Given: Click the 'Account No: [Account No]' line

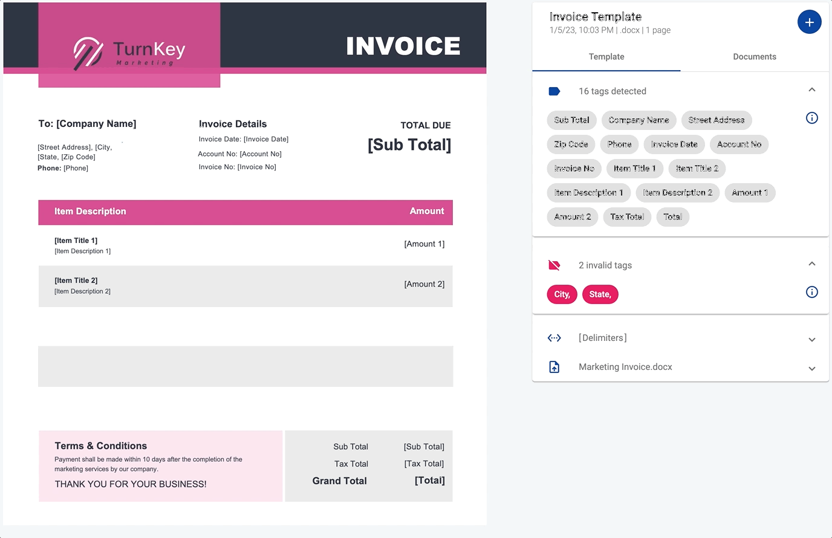Looking at the screenshot, I should click(239, 154).
